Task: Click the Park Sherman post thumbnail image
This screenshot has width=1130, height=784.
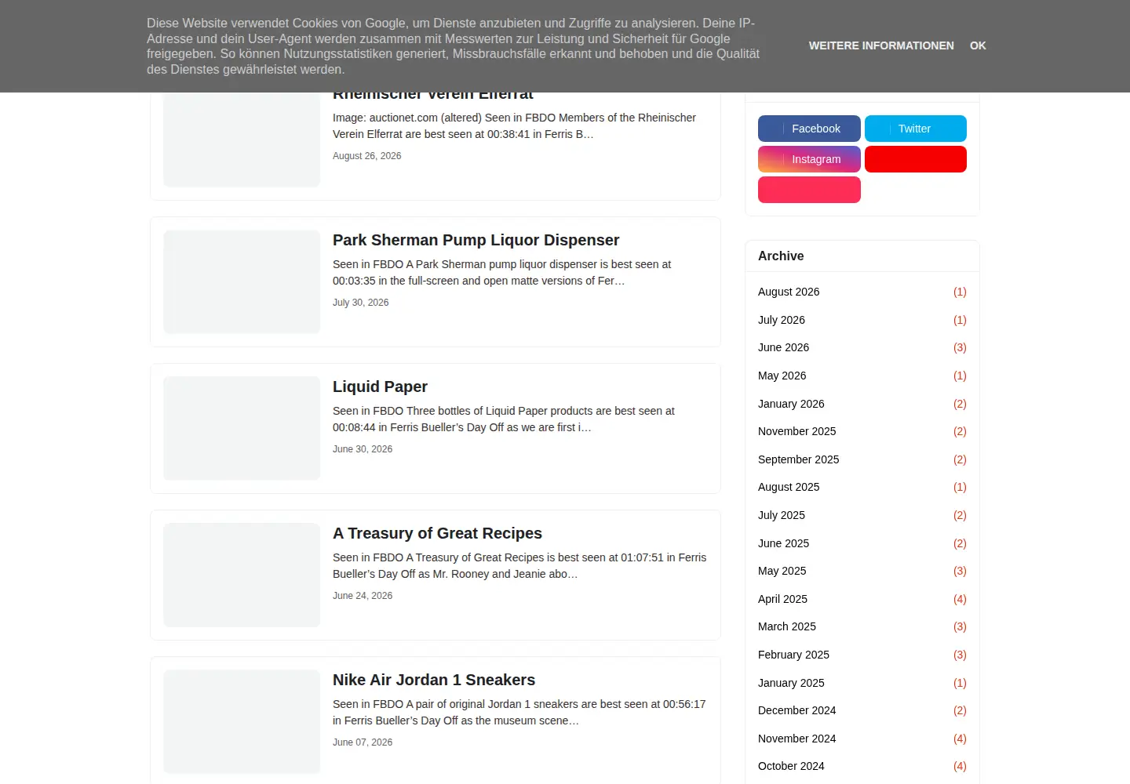Action: coord(242,282)
